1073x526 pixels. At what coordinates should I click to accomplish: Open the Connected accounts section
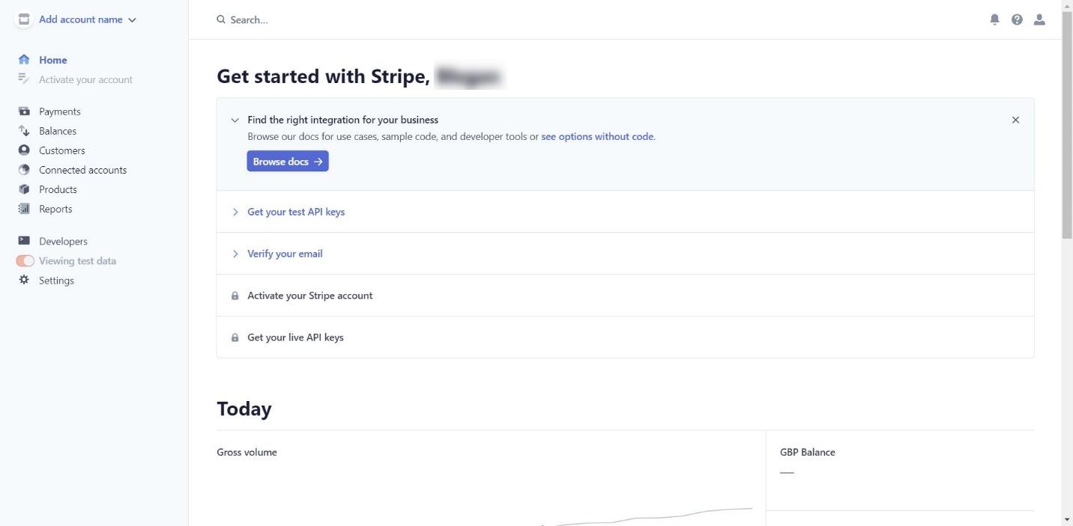(x=83, y=170)
